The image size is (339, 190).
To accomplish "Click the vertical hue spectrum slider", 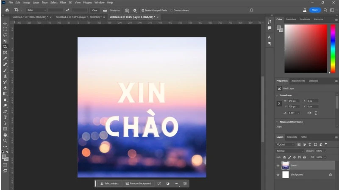I will click(333, 49).
